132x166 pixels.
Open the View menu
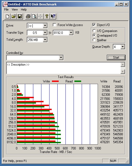15,9
